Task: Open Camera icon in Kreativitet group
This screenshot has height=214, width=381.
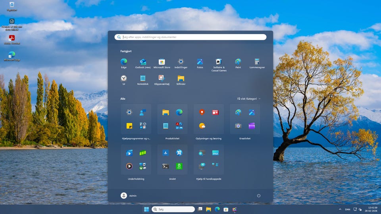Action: [238, 126]
